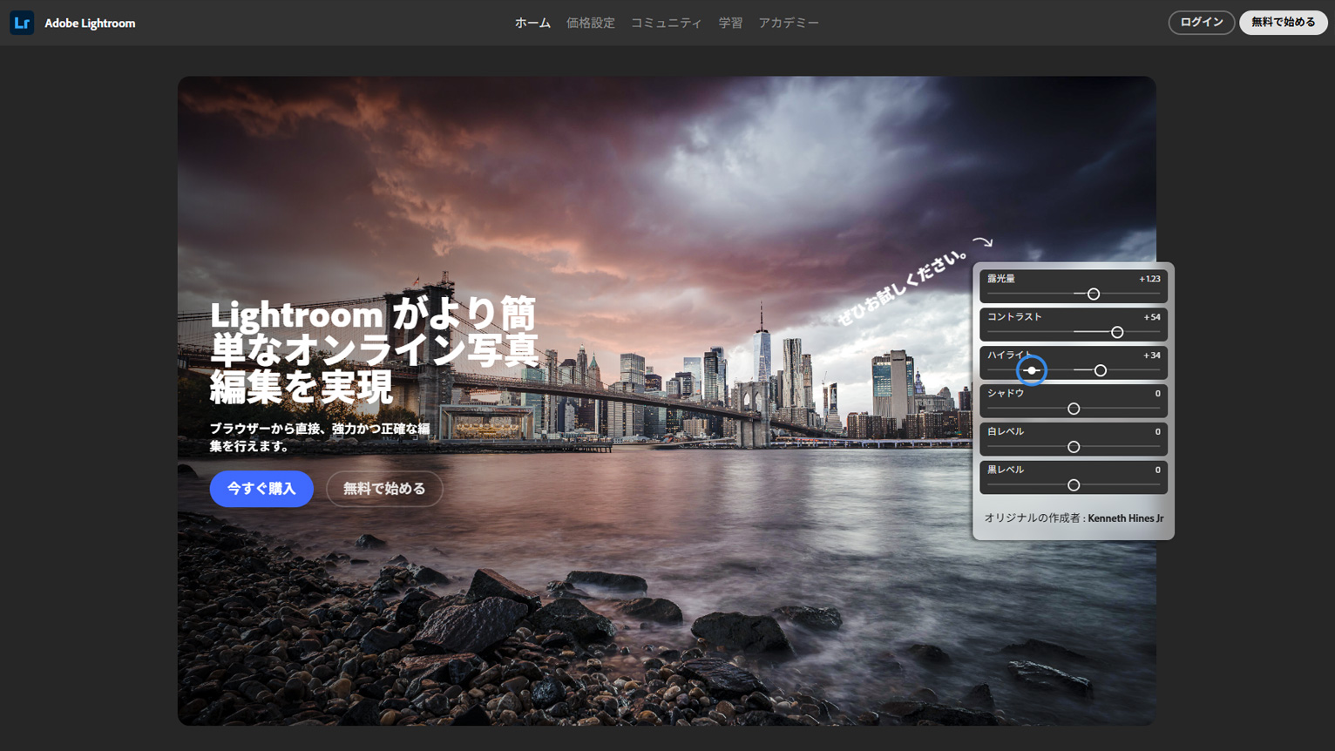Screen dimensions: 1335x751
Task: Click the コントラスト slider handle
Action: click(1117, 333)
